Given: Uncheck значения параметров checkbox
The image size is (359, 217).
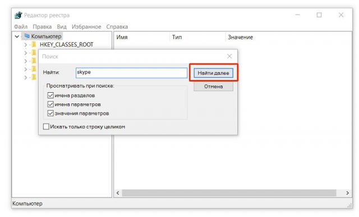Looking at the screenshot, I should pyautogui.click(x=50, y=113).
